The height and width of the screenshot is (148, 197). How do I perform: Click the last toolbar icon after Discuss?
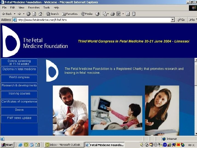click(x=134, y=14)
